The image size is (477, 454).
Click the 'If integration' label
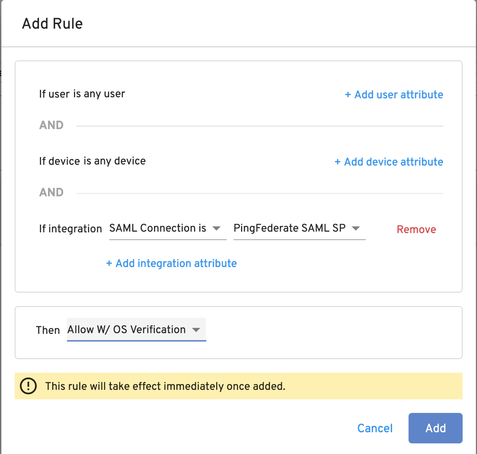(x=70, y=229)
